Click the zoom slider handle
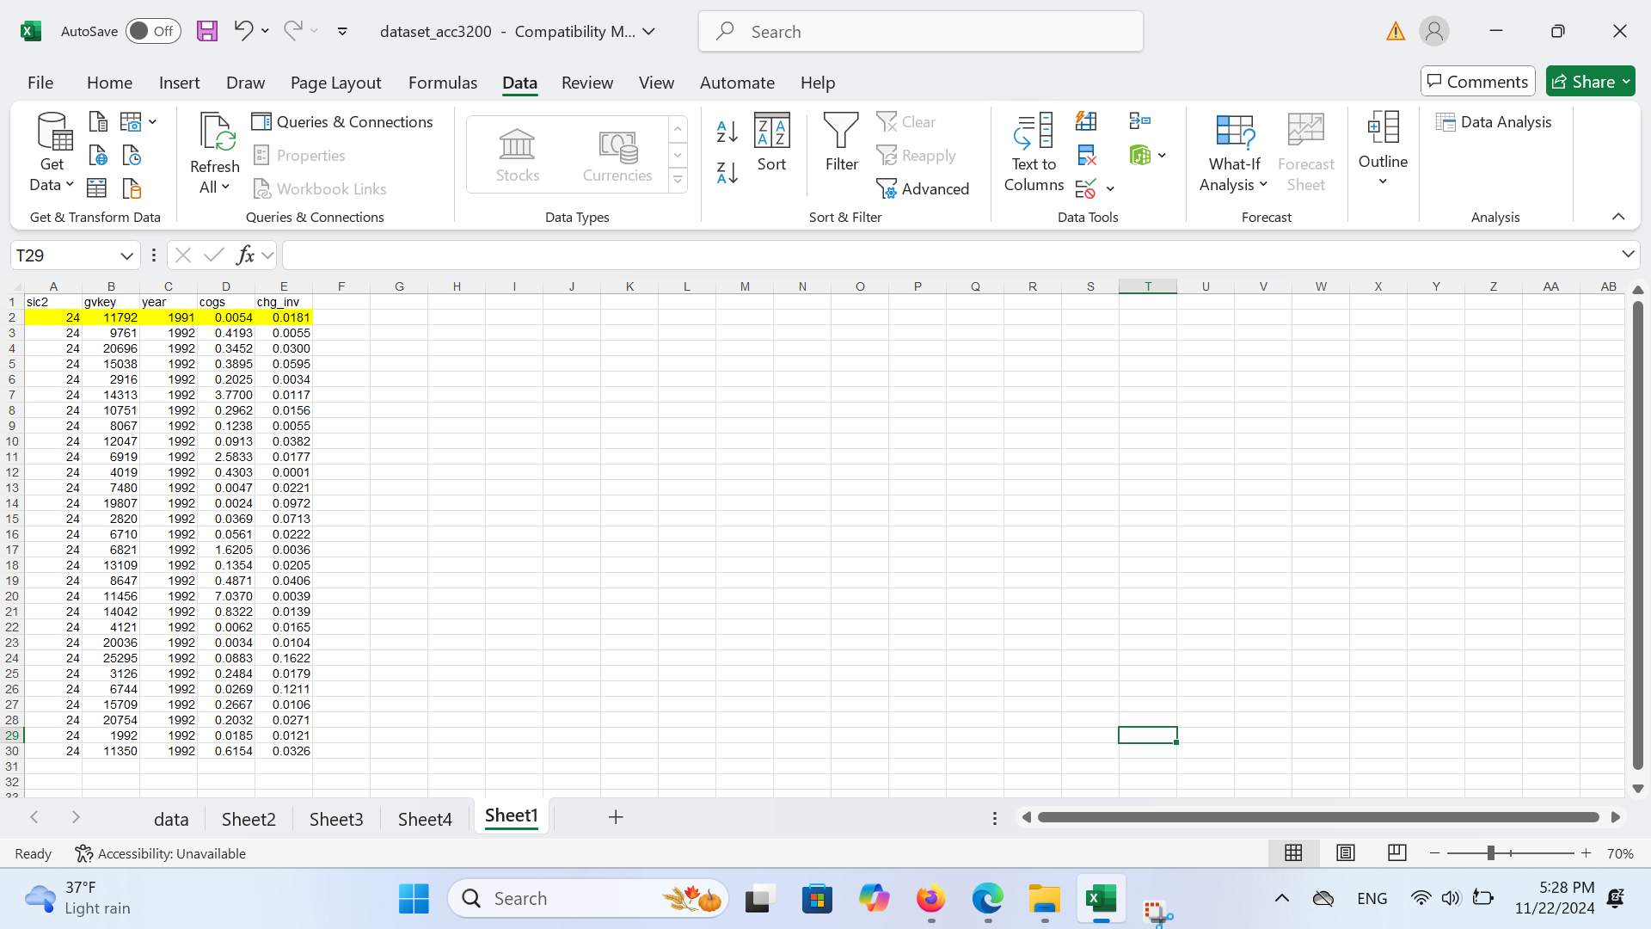The image size is (1651, 929). tap(1490, 853)
